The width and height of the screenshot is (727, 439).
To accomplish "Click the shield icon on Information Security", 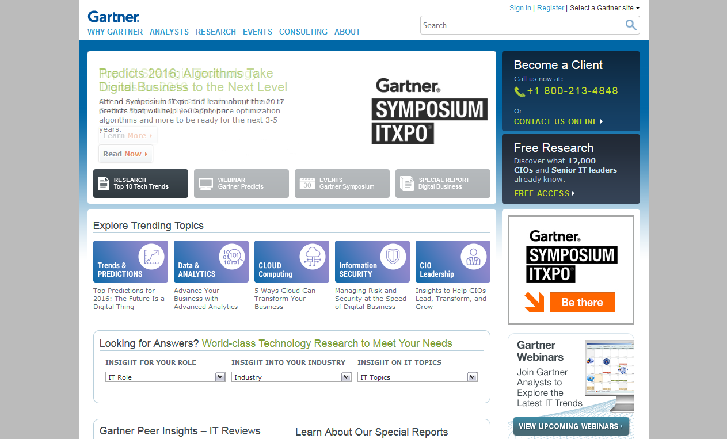I will coord(393,256).
